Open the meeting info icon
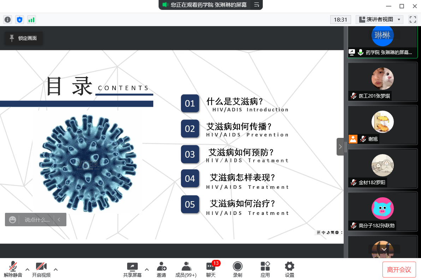The height and width of the screenshot is (280, 421). pyautogui.click(x=7, y=20)
